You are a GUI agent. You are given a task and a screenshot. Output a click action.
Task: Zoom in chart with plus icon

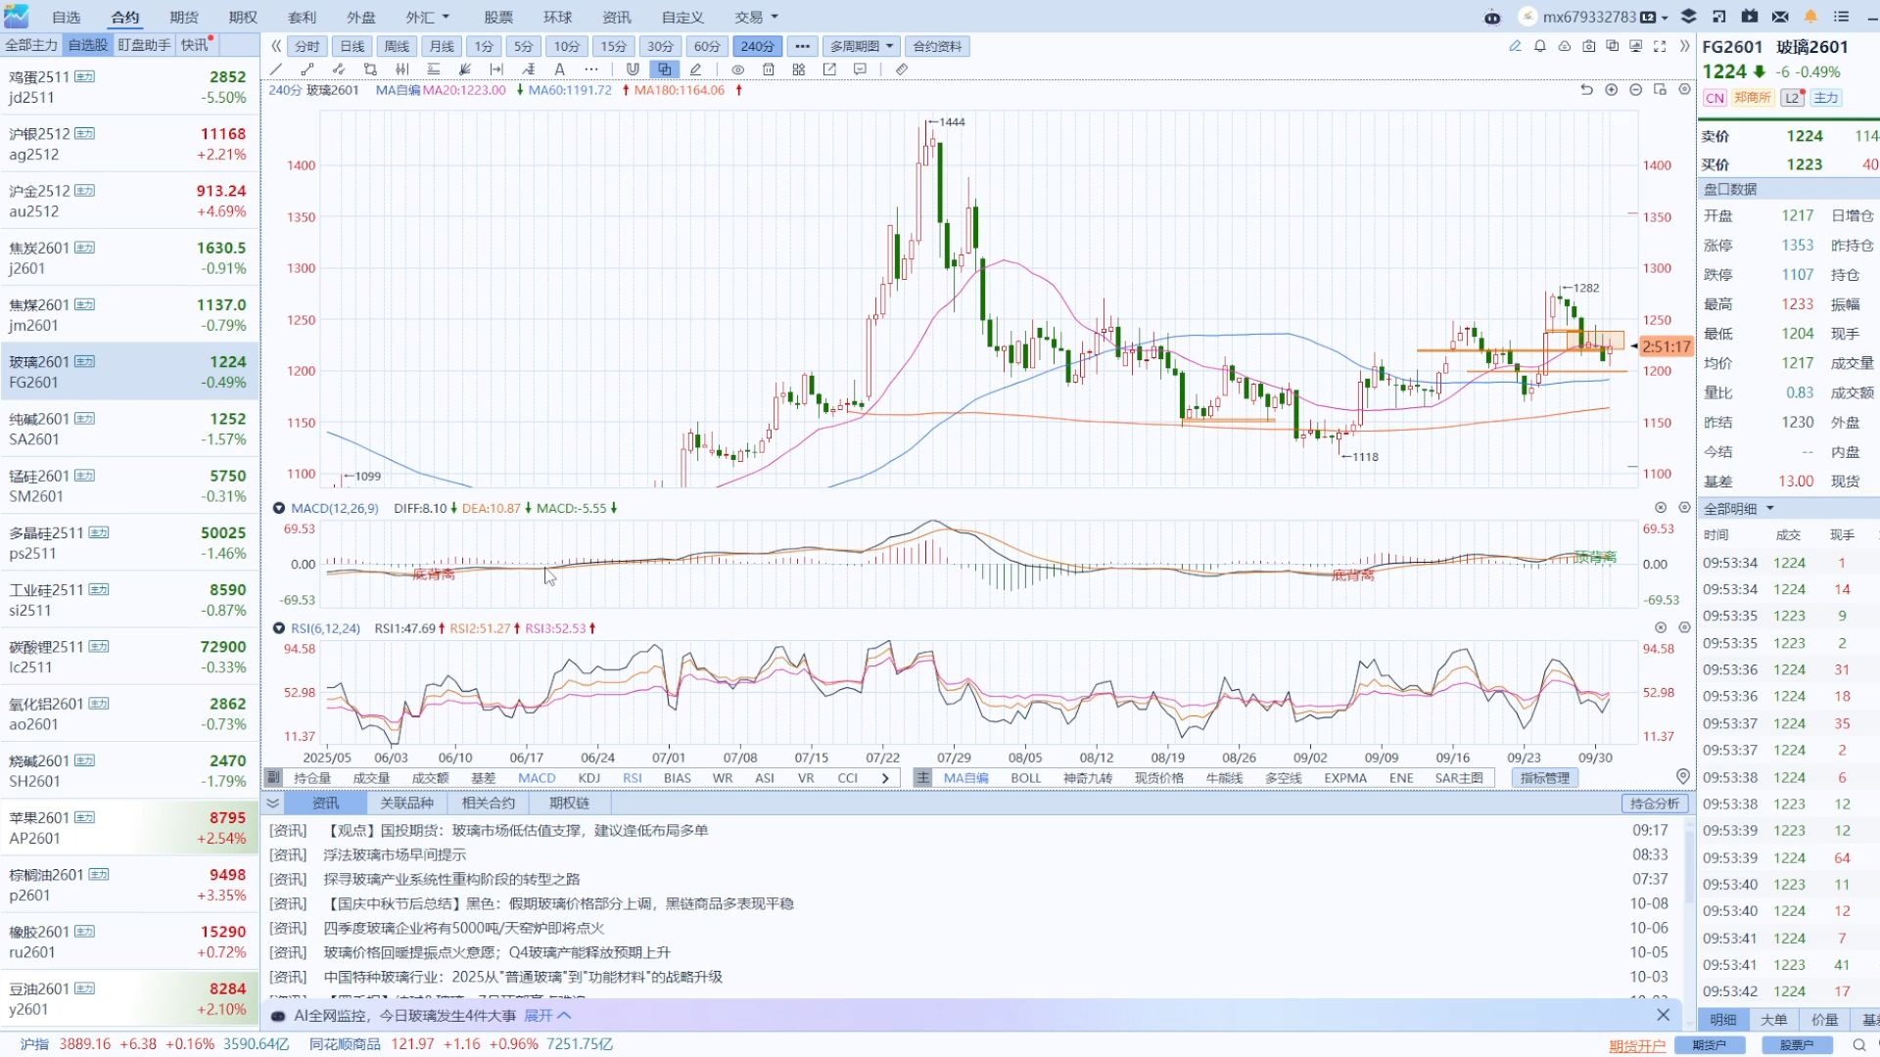(1612, 90)
